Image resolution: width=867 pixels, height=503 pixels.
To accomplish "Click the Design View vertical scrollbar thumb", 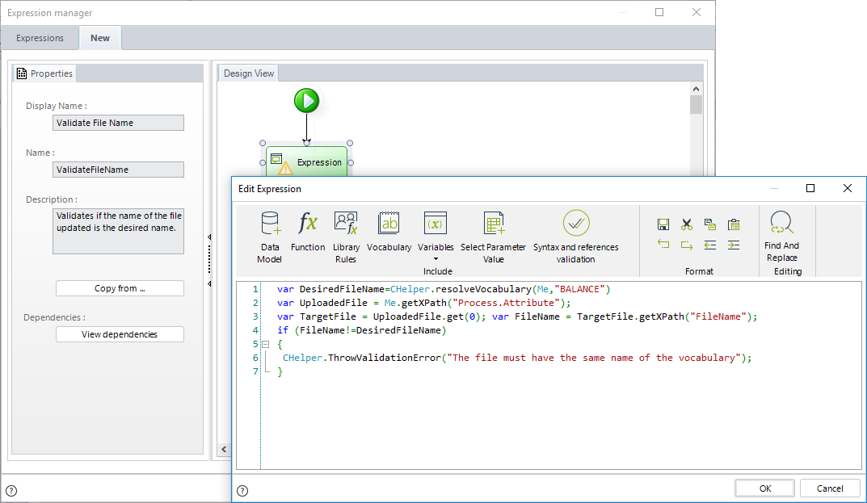I will [x=697, y=105].
